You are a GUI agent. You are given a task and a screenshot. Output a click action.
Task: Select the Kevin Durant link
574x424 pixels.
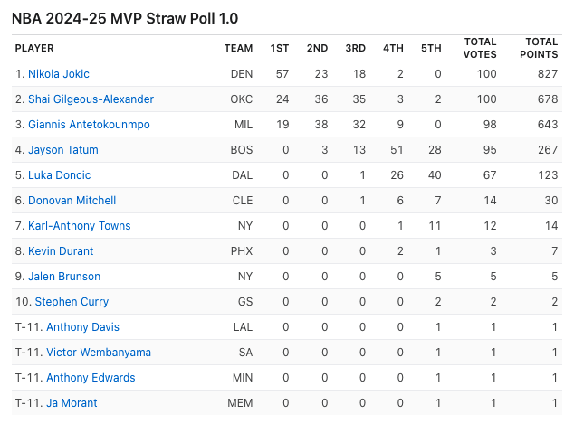coord(60,251)
